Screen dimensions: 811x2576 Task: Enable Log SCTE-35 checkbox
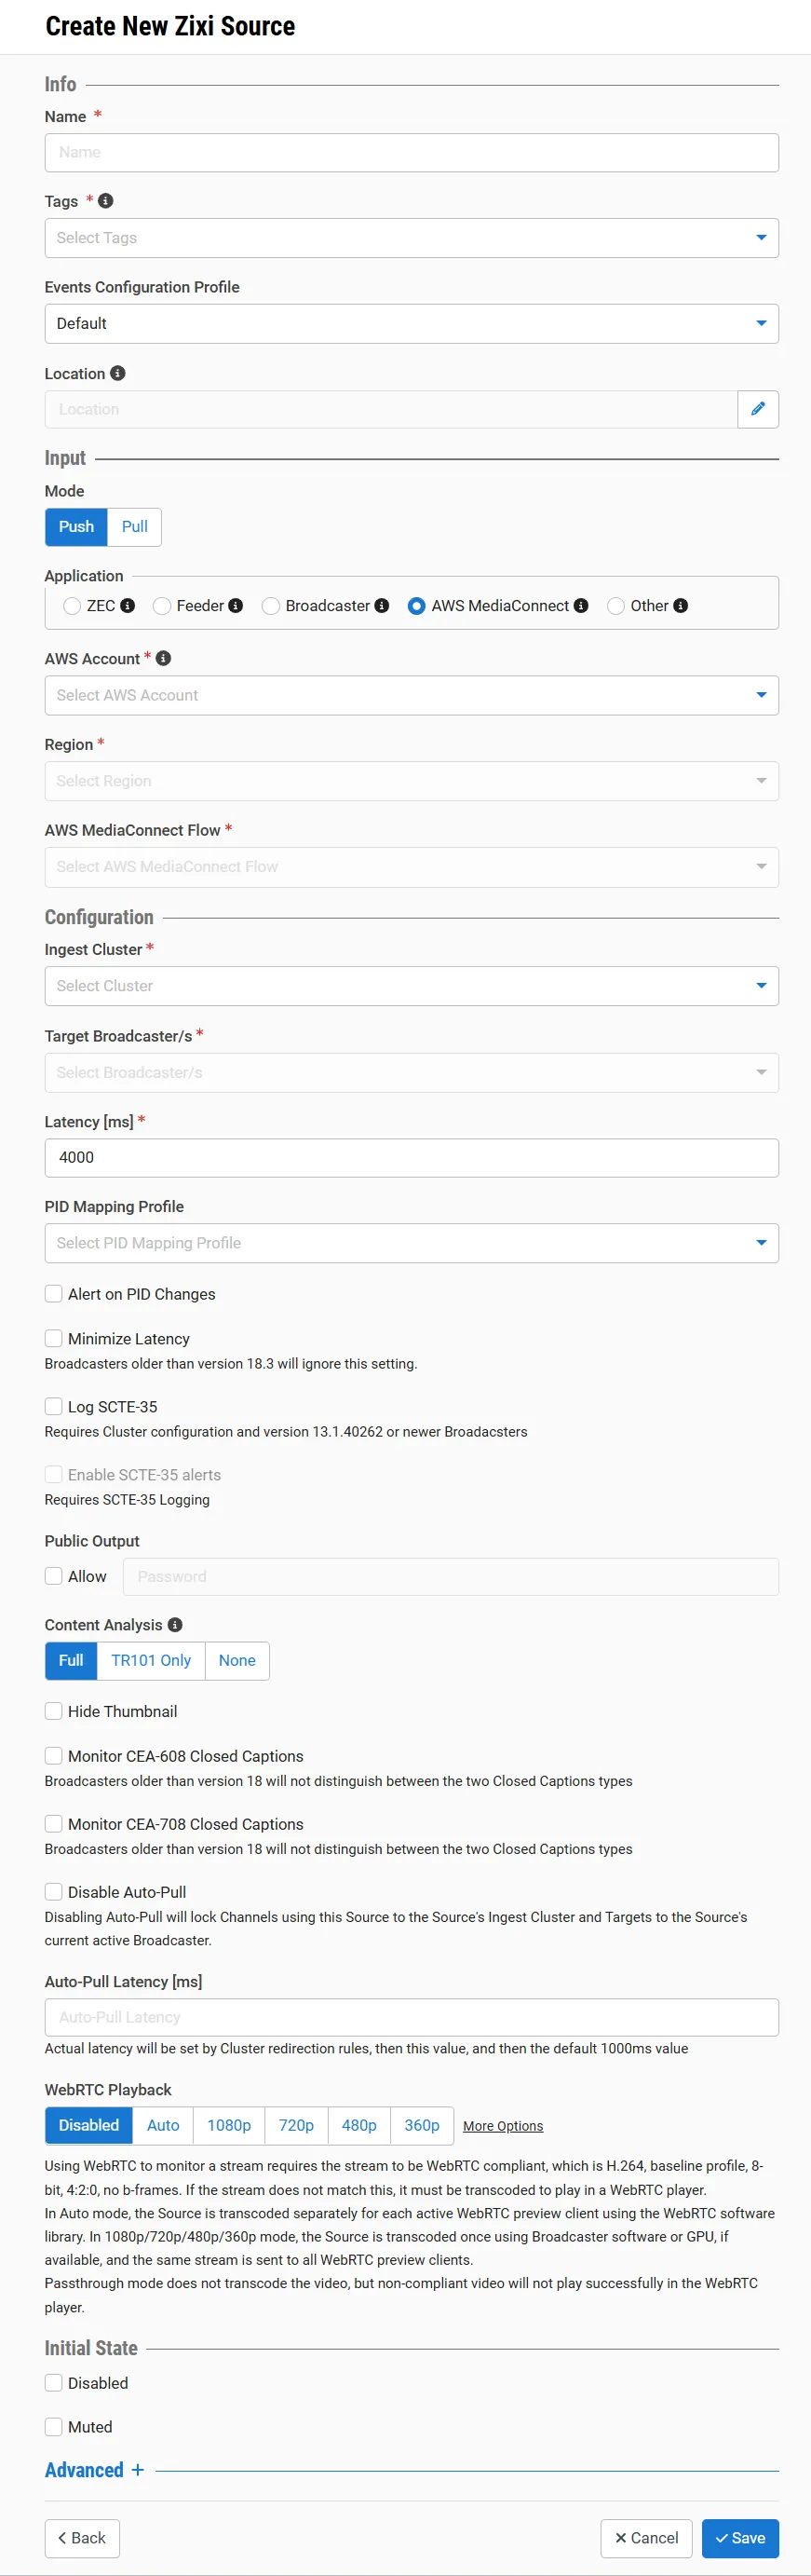point(54,1407)
